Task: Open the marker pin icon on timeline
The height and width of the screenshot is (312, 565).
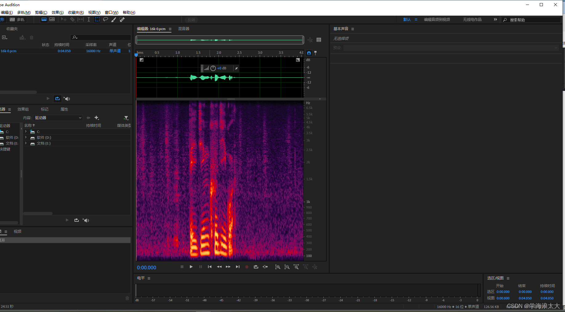Action: click(315, 53)
